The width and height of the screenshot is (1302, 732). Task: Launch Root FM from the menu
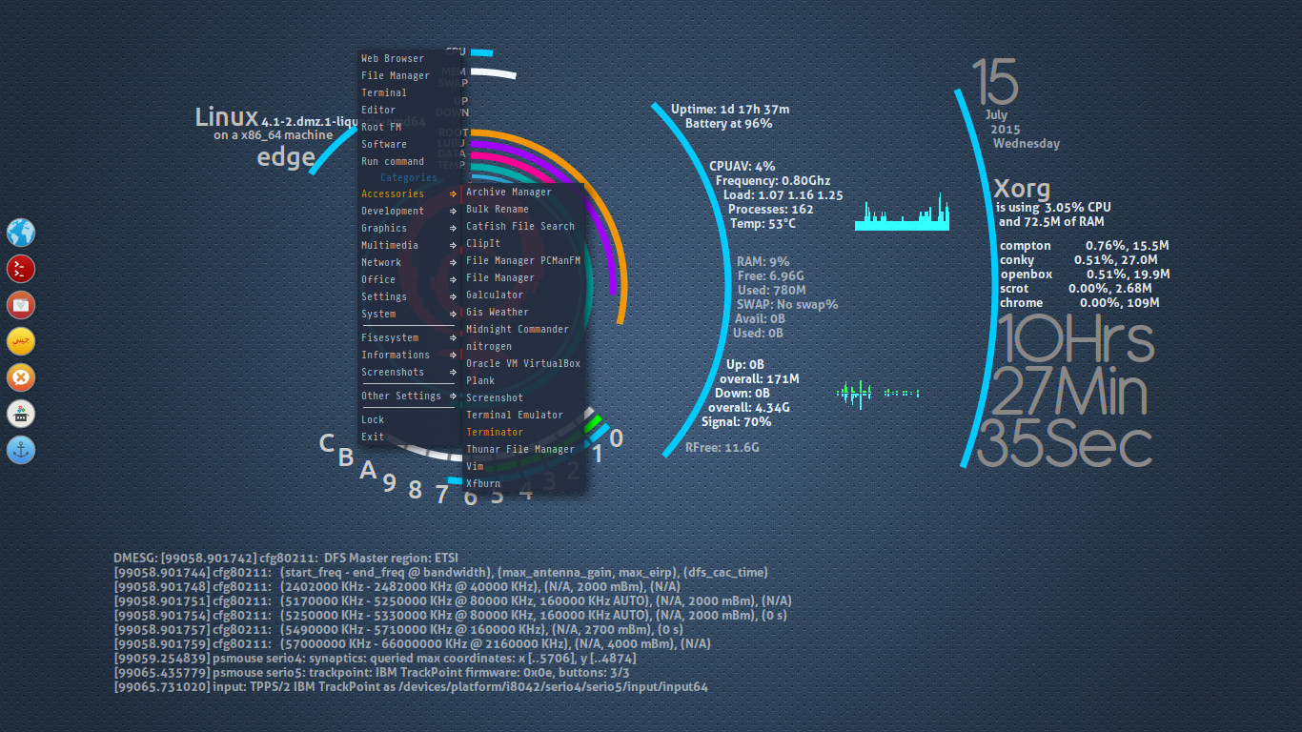click(x=410, y=127)
